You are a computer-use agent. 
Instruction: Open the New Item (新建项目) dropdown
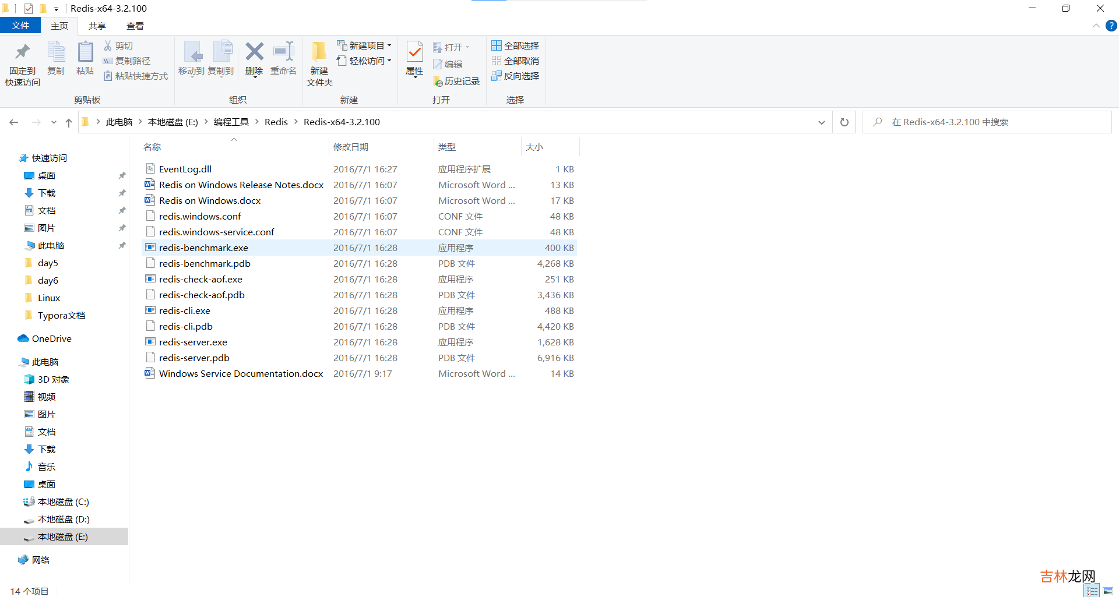(364, 45)
